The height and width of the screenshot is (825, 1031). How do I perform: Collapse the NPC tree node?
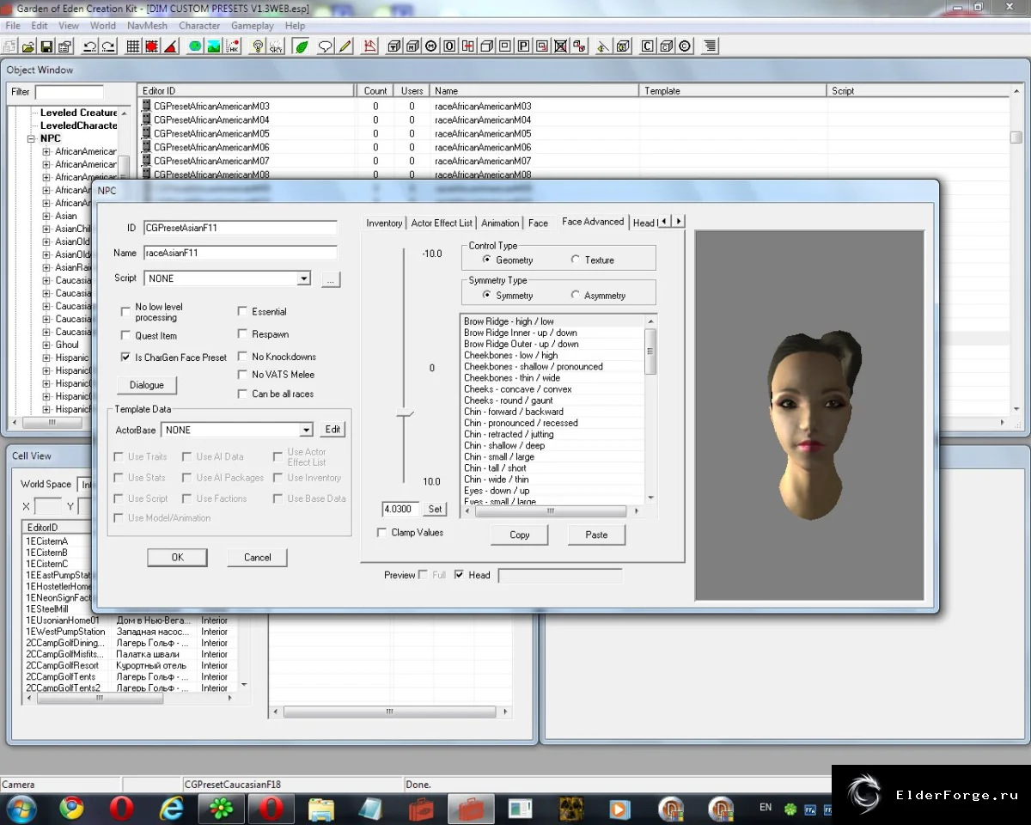pos(32,138)
